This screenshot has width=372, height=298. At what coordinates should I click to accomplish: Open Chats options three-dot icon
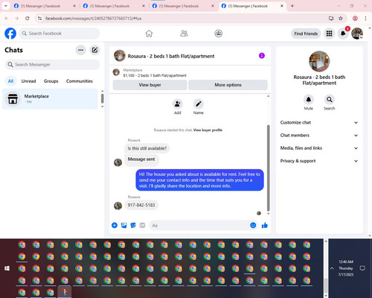(x=81, y=50)
